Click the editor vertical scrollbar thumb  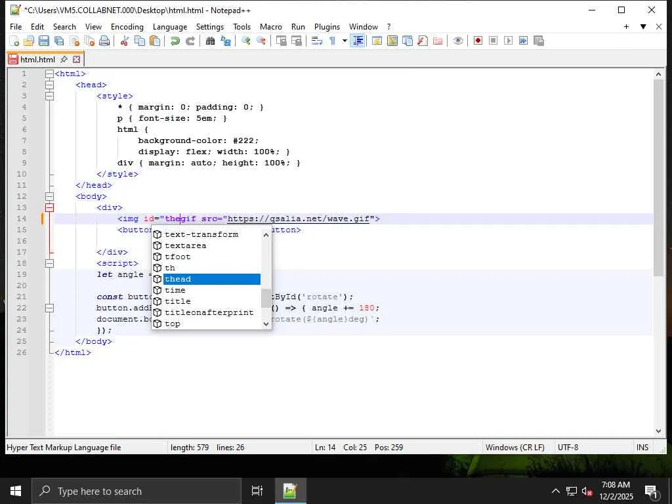point(658,178)
